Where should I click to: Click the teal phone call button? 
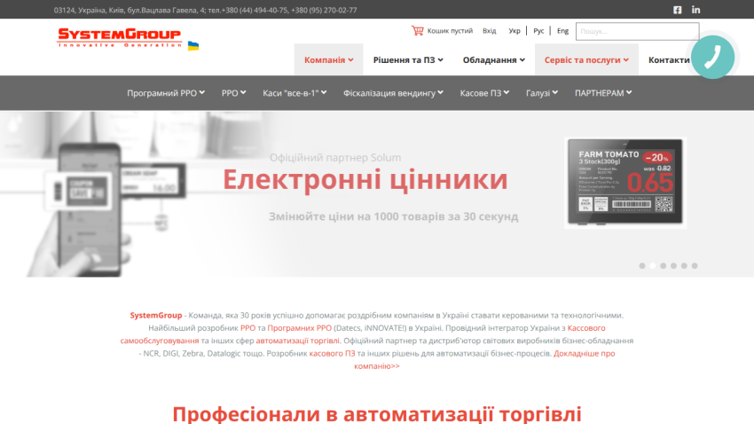click(712, 57)
